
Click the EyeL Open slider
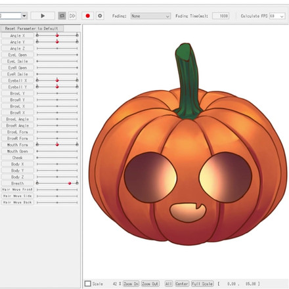point(57,55)
